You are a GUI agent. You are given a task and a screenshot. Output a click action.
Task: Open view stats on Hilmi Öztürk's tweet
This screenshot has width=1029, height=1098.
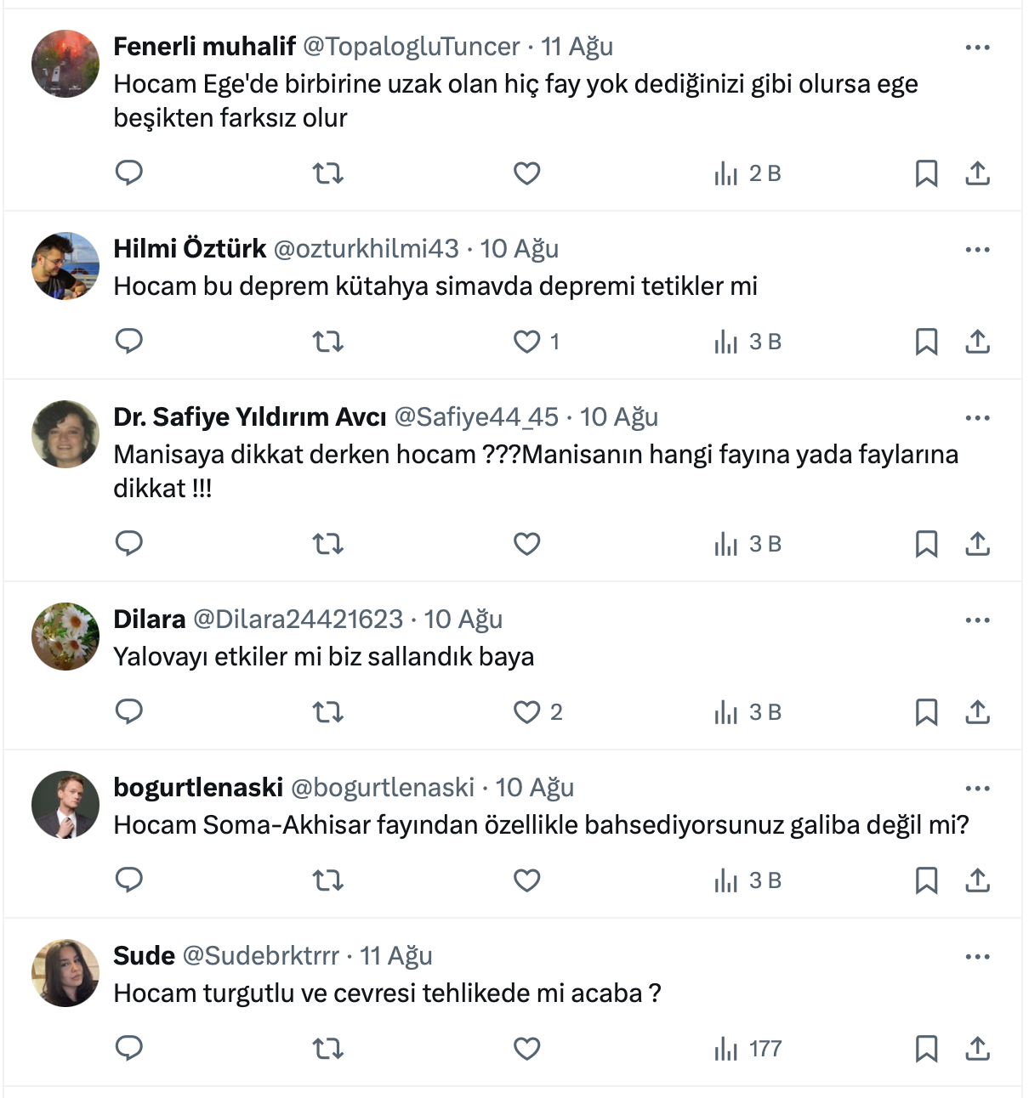pos(748,342)
